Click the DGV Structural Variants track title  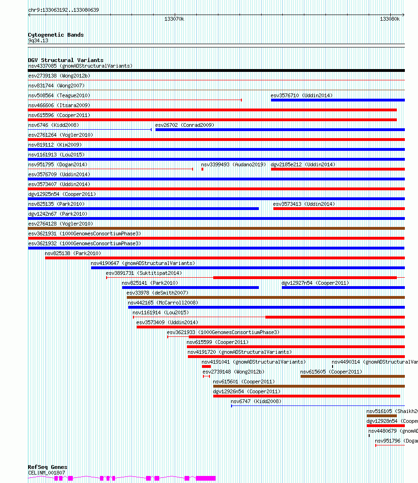point(66,60)
